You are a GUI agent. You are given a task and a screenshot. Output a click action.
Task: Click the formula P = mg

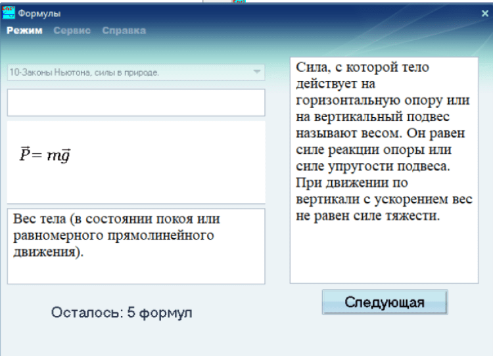click(x=45, y=154)
